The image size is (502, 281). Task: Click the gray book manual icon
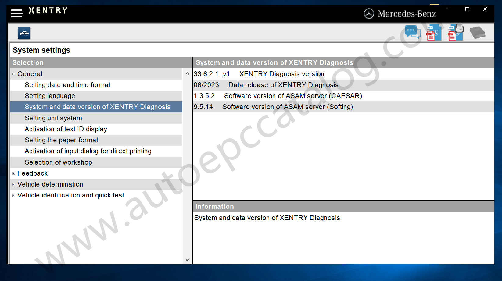coord(477,32)
